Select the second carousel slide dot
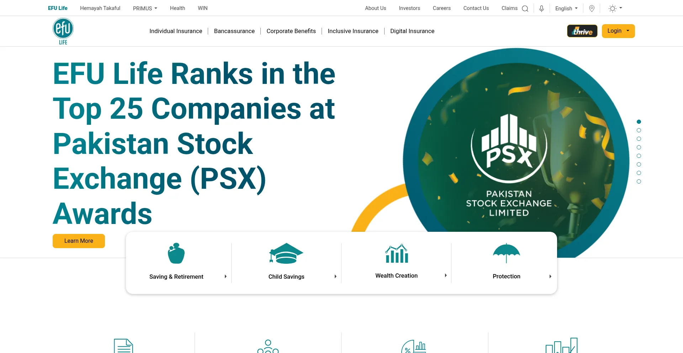This screenshot has width=683, height=353. click(x=639, y=130)
